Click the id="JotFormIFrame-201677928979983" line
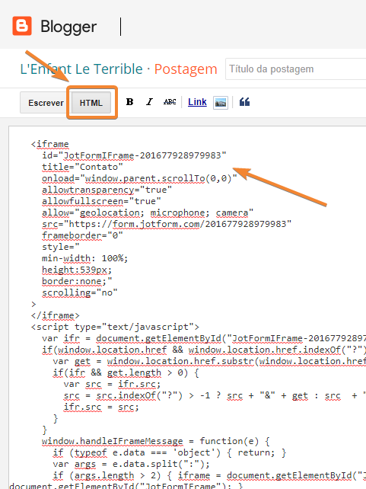The height and width of the screenshot is (489, 366). (x=134, y=155)
